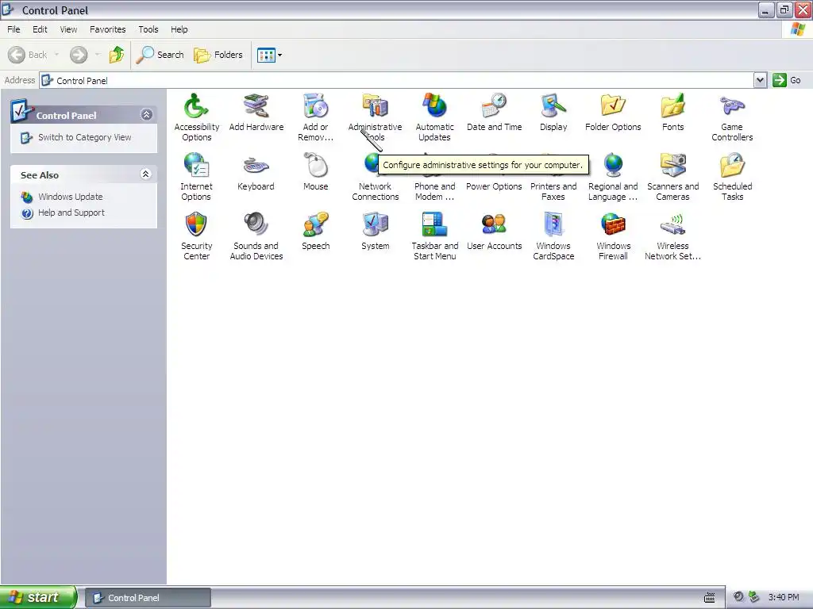The width and height of the screenshot is (813, 609).
Task: Open Scanners and Cameras
Action: 672,177
